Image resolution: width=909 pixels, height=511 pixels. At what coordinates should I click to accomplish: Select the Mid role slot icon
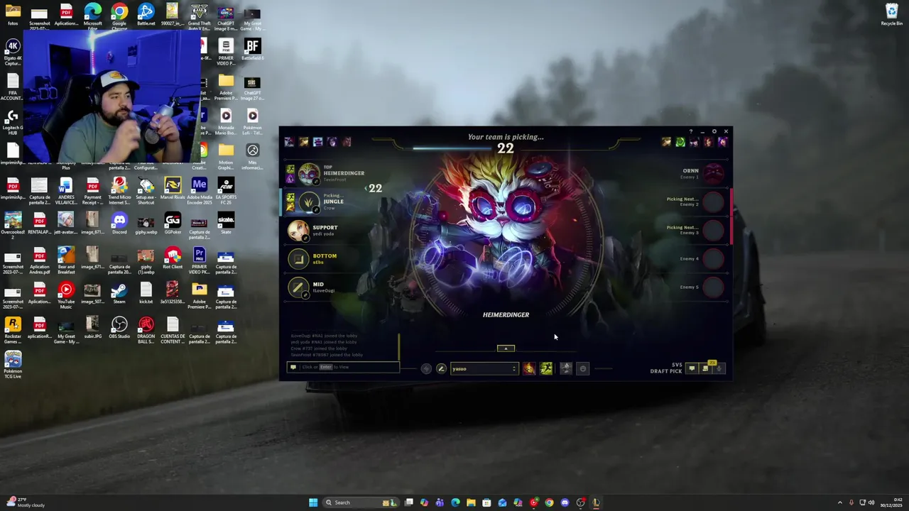[299, 287]
